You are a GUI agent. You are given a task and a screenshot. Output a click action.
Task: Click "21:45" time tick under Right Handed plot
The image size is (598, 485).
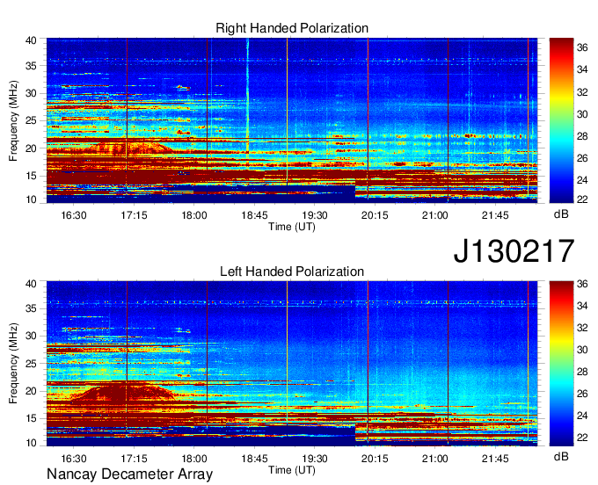click(x=495, y=215)
